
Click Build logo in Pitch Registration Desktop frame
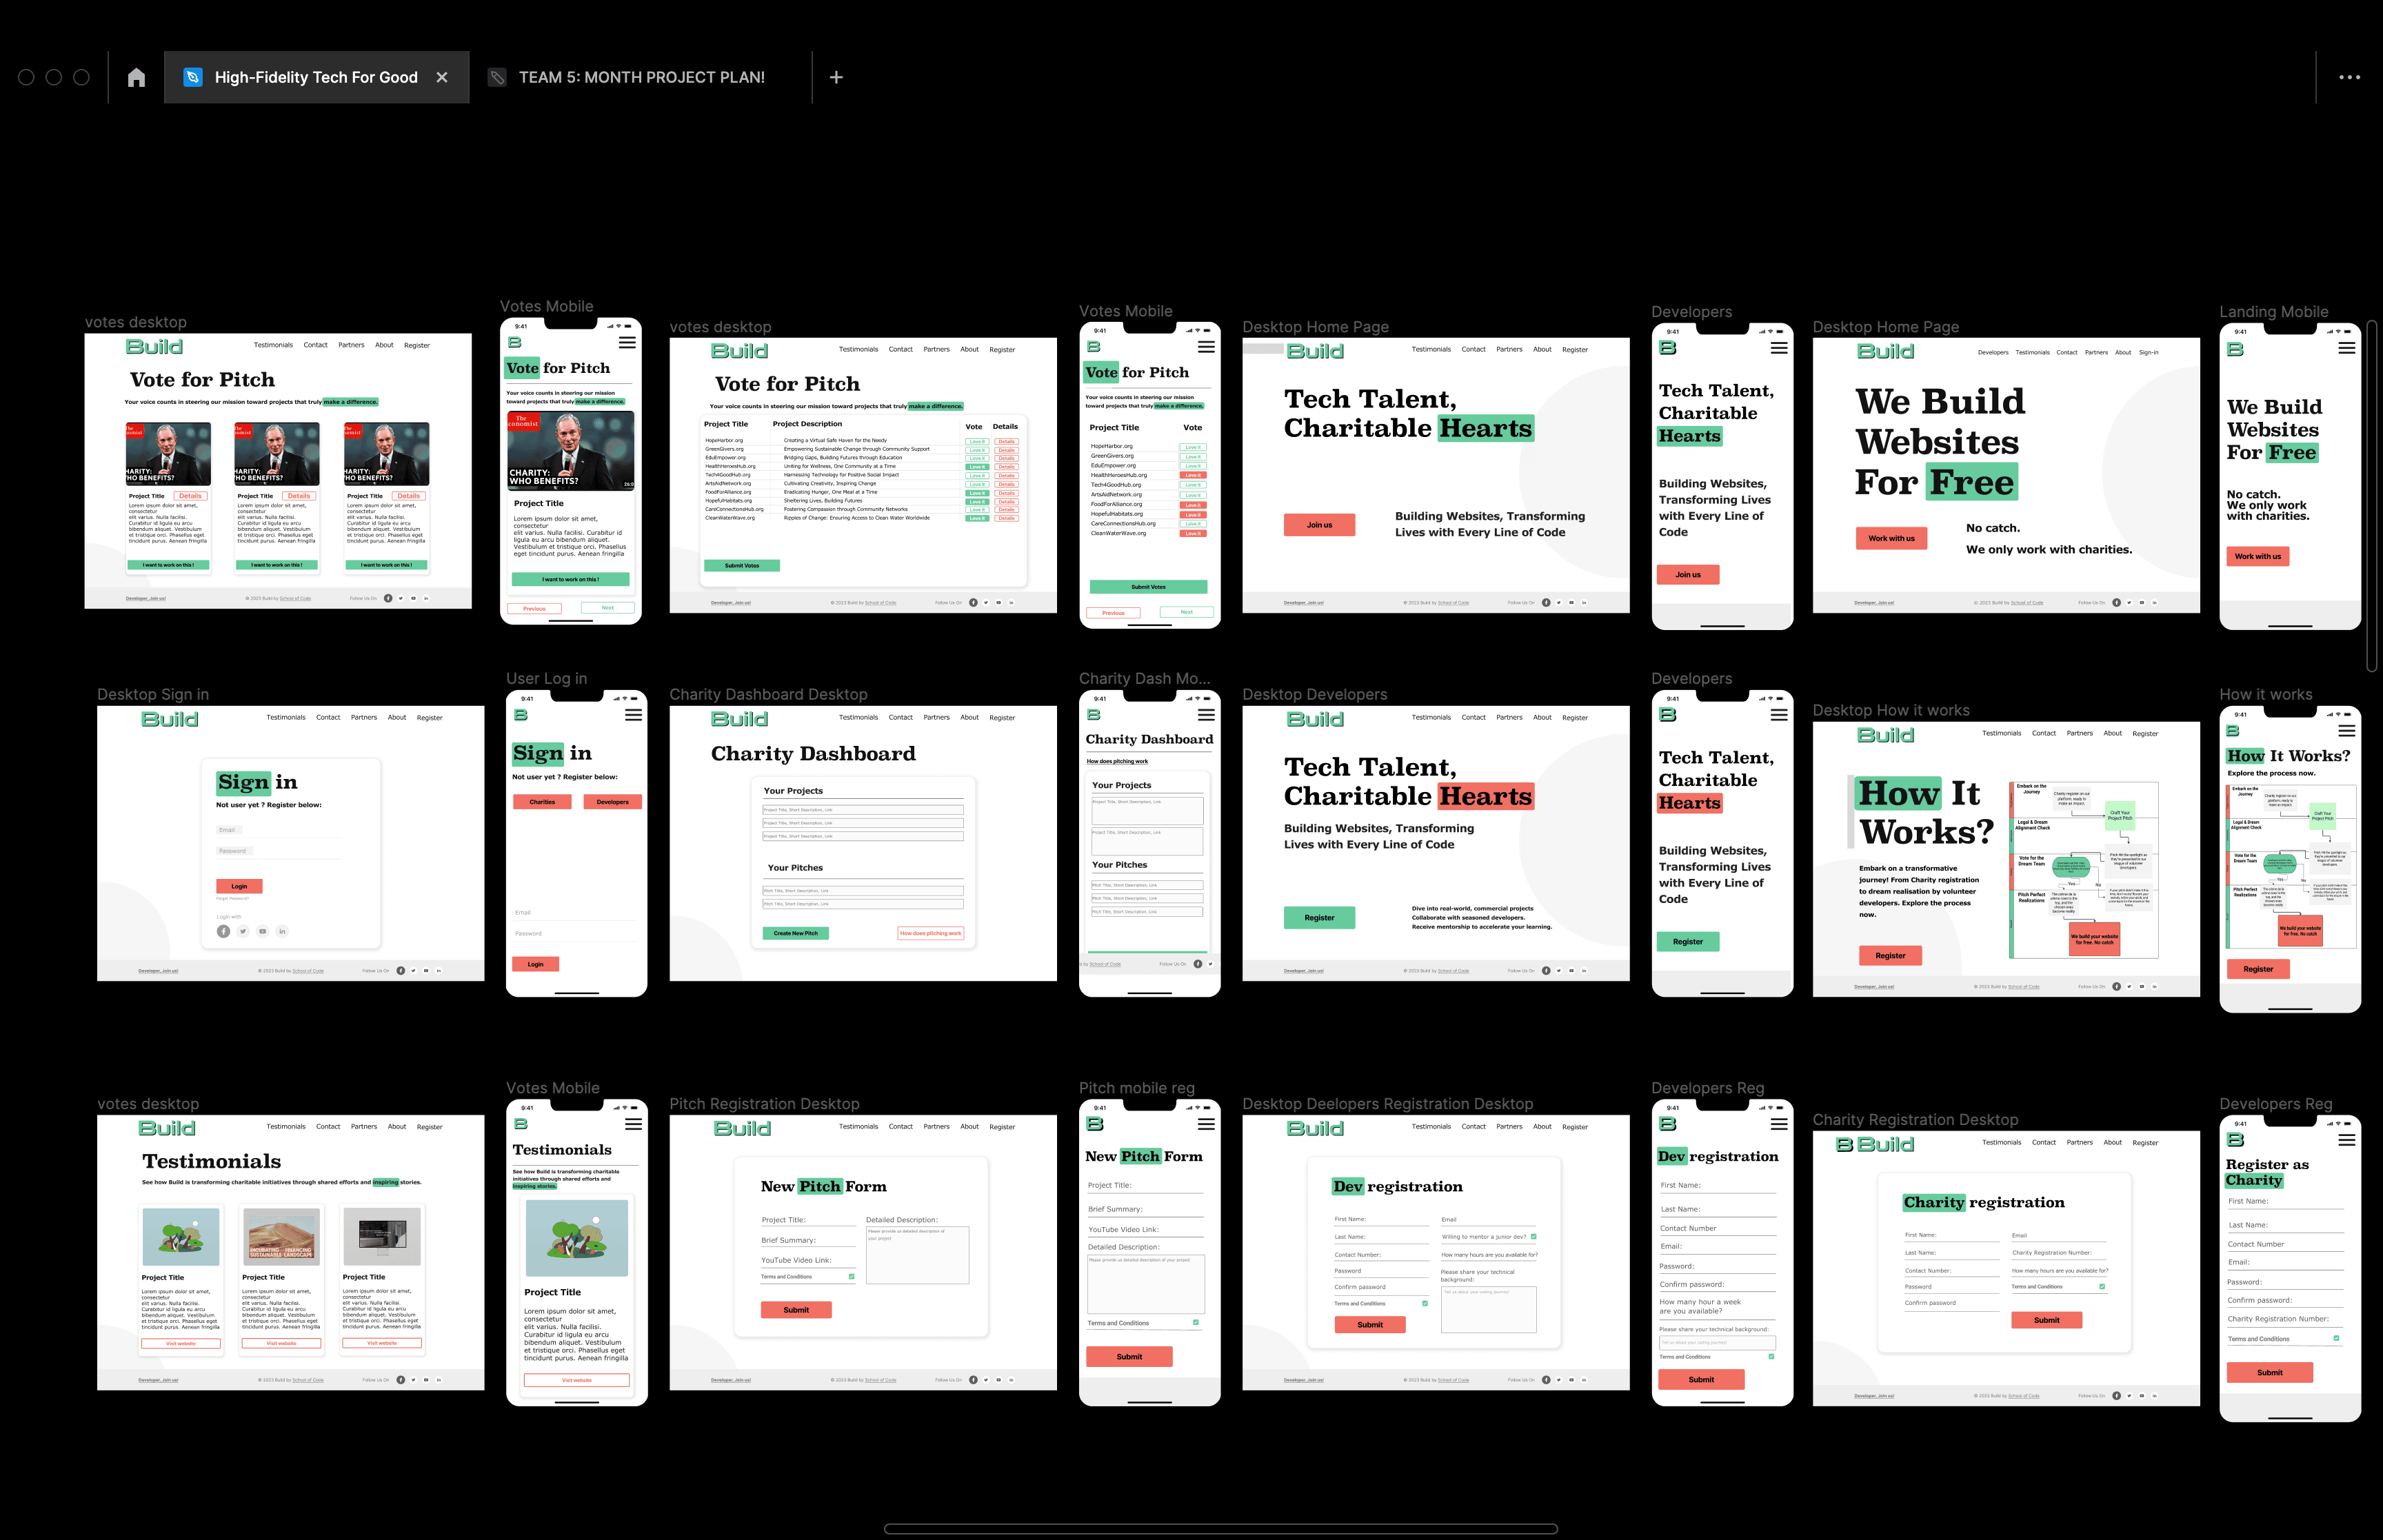[742, 1128]
